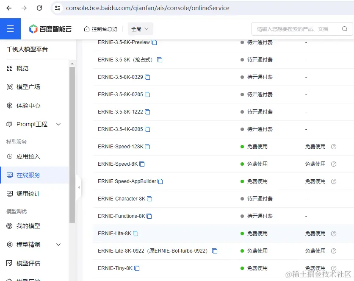Viewport: 354px width, 281px height.
Task: Copy the ERNIE-3.5-8K-1222 name
Action: [x=147, y=112]
